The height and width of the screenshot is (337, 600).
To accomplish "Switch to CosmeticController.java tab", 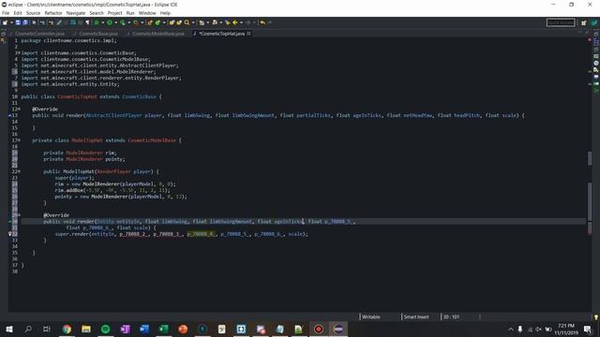I will tap(39, 34).
